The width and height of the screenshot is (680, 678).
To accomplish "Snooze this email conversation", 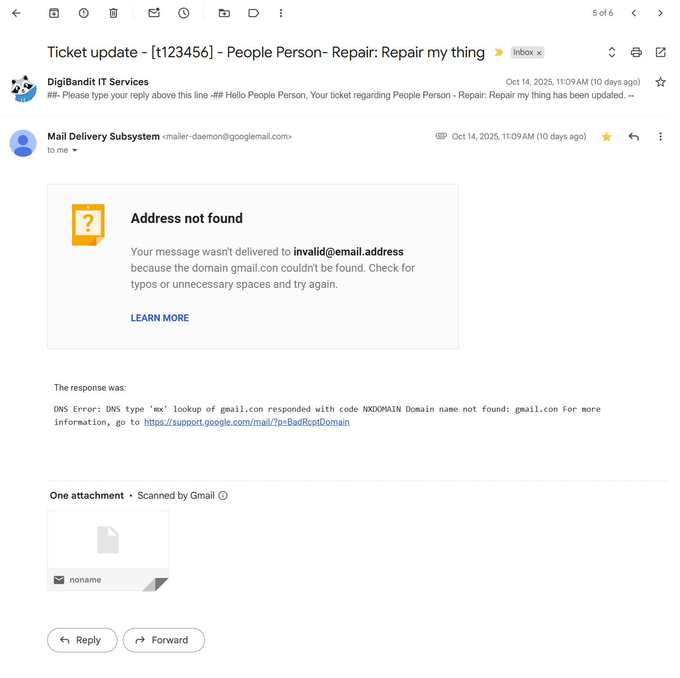I will pos(184,13).
